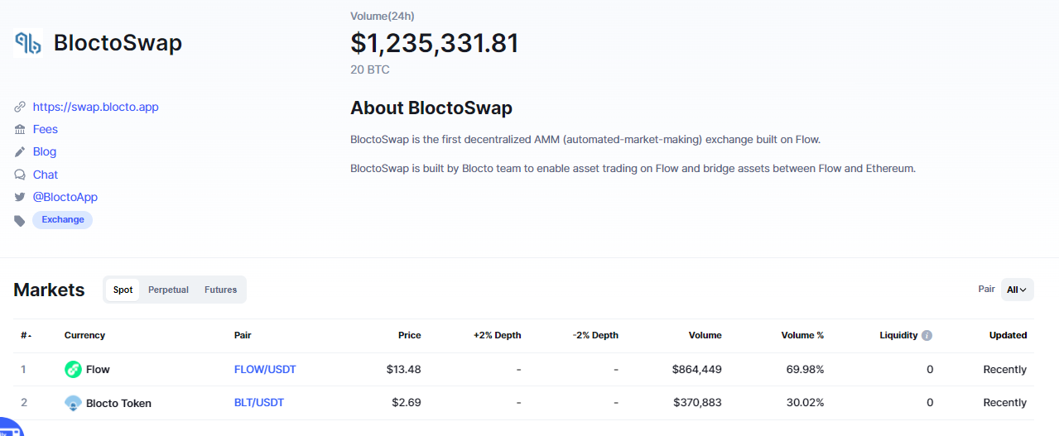Open the FLOW/USDT pair link
Viewport: 1059px width, 436px height.
tap(264, 370)
